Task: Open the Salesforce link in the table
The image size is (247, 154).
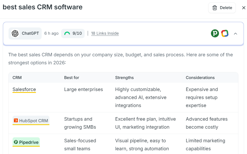Action: click(x=24, y=89)
